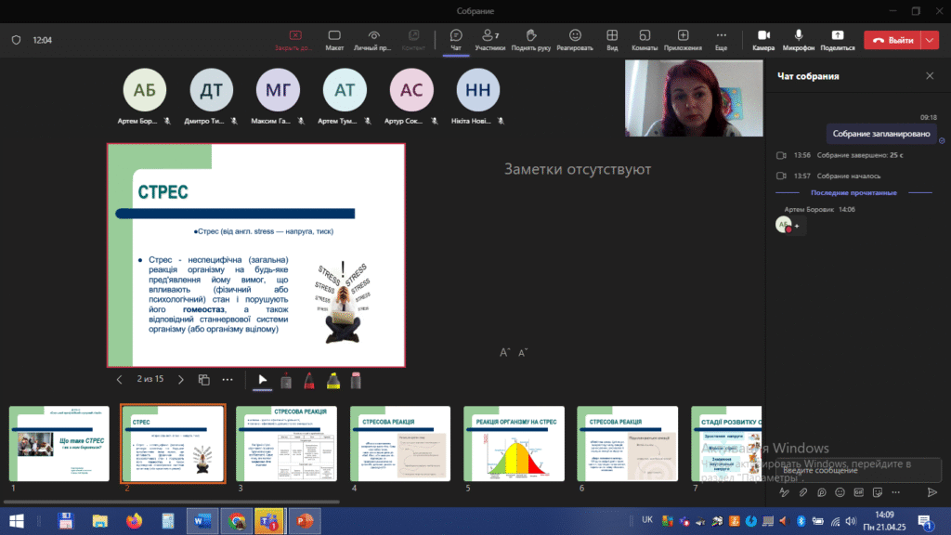The width and height of the screenshot is (951, 535).
Task: Open the Вид view options
Action: (612, 40)
